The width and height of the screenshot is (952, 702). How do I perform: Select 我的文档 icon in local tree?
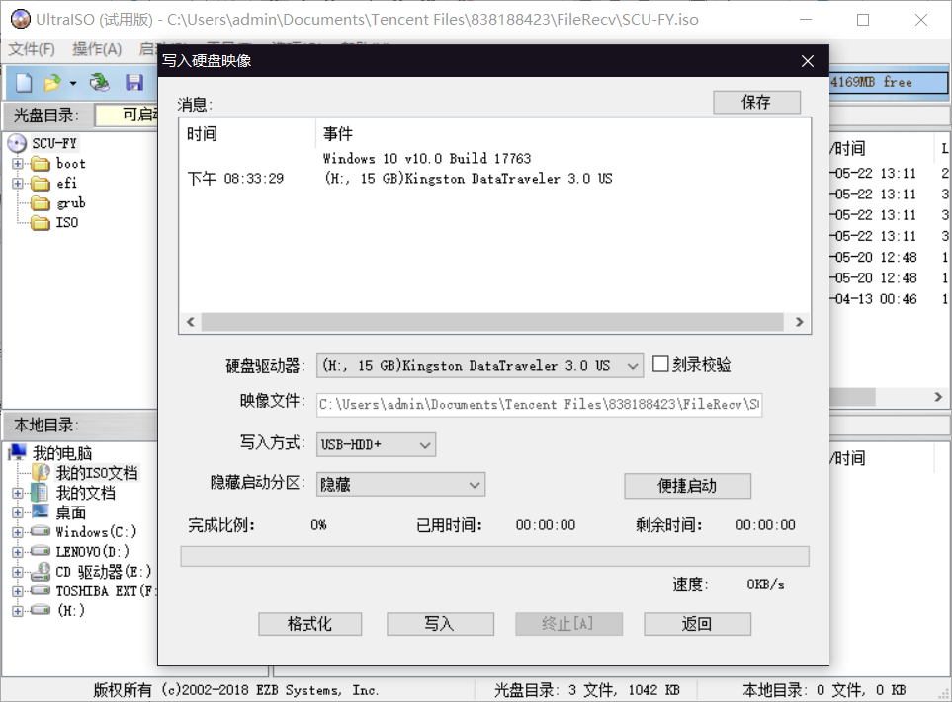click(x=40, y=493)
